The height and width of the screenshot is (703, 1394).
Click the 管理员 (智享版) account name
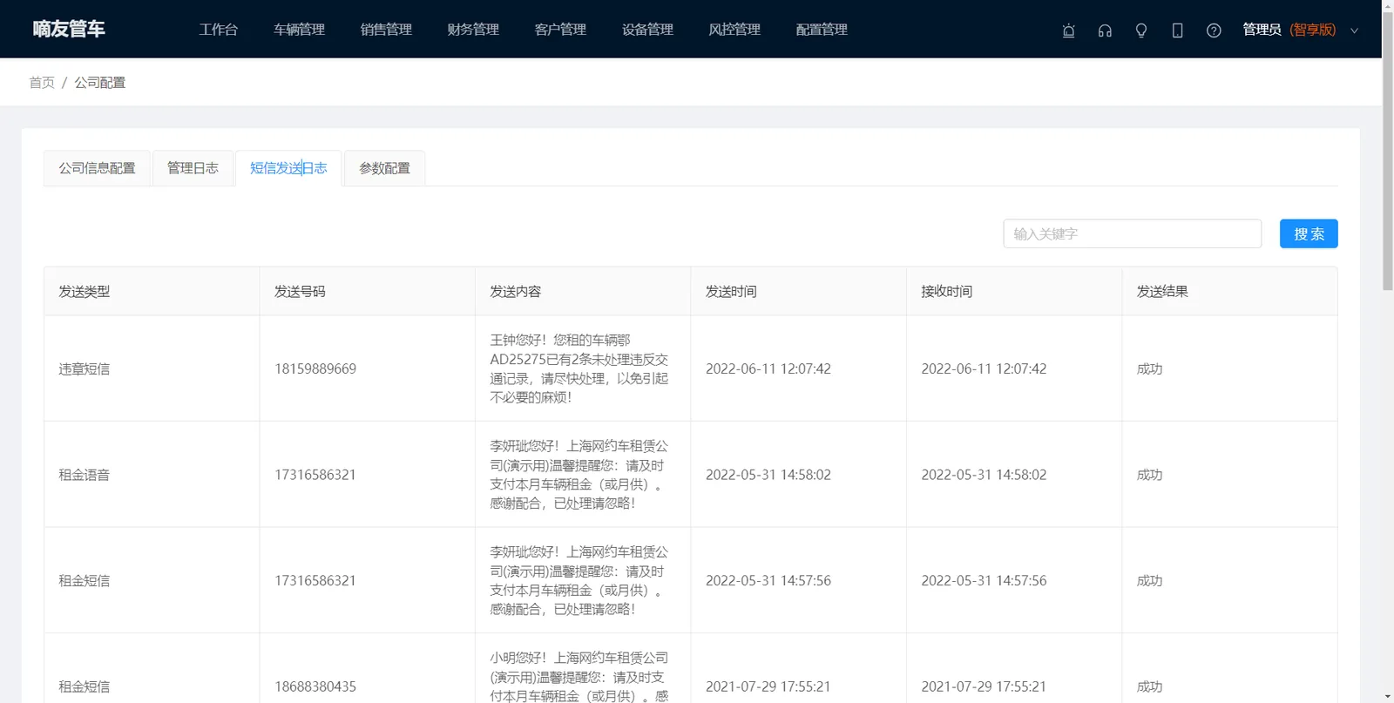click(x=1289, y=30)
